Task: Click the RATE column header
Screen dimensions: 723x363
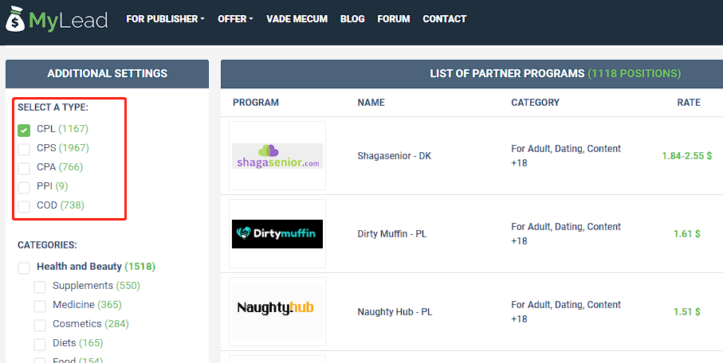Action: pos(689,102)
